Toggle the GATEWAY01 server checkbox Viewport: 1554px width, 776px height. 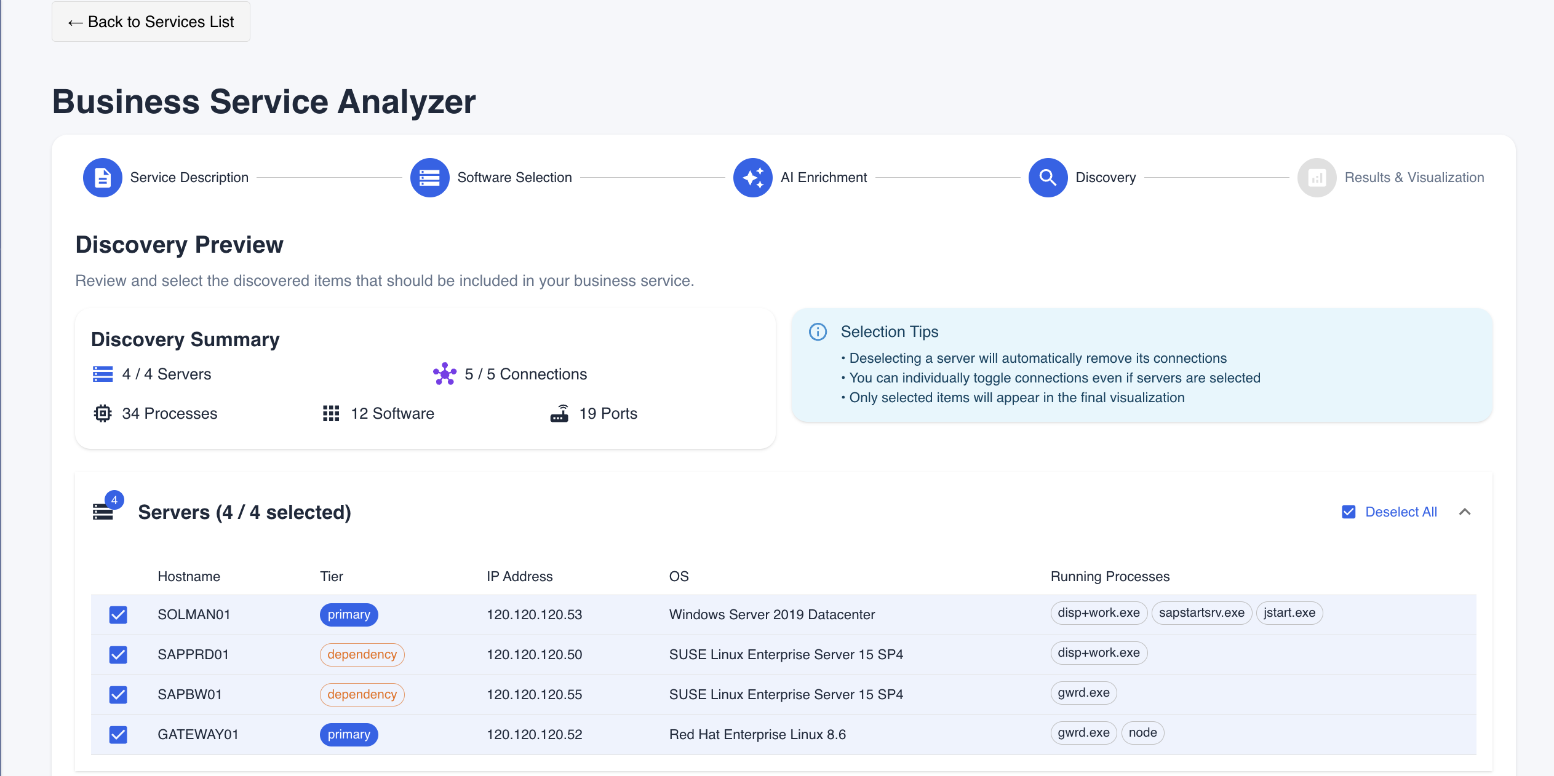tap(118, 735)
